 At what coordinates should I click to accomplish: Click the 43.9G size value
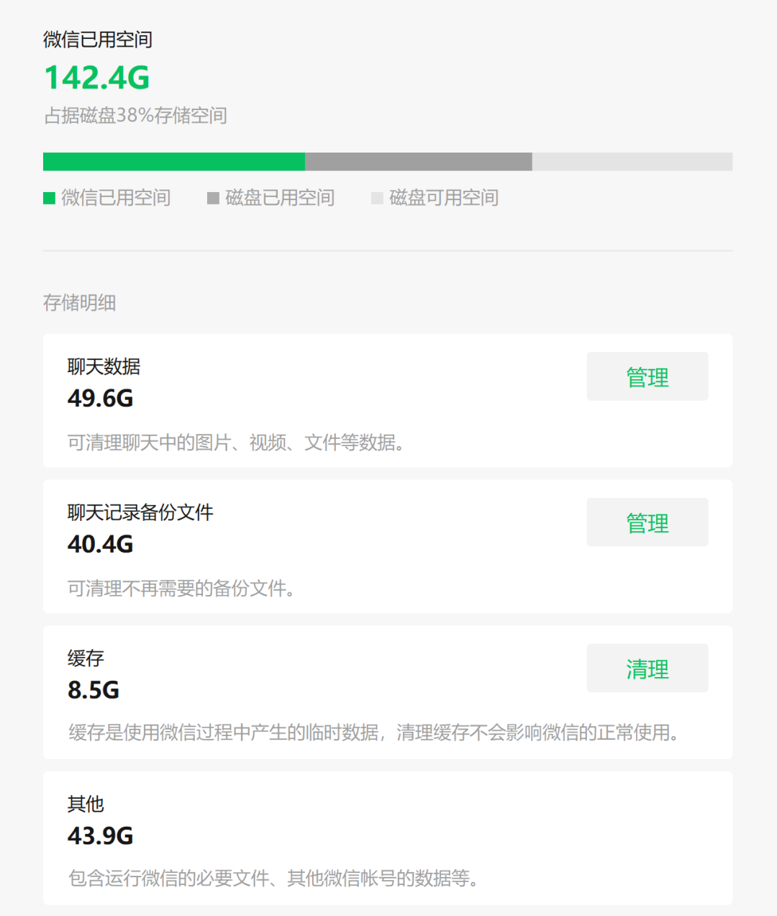coord(101,836)
